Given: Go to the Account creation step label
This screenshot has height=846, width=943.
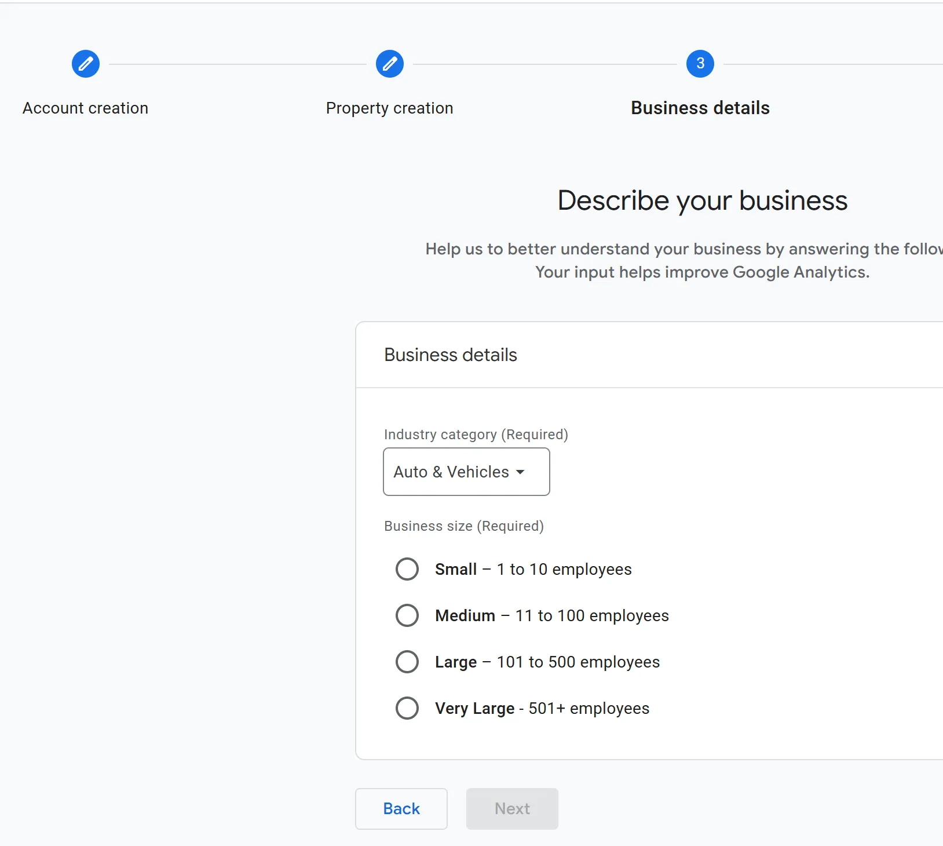Looking at the screenshot, I should (x=85, y=108).
